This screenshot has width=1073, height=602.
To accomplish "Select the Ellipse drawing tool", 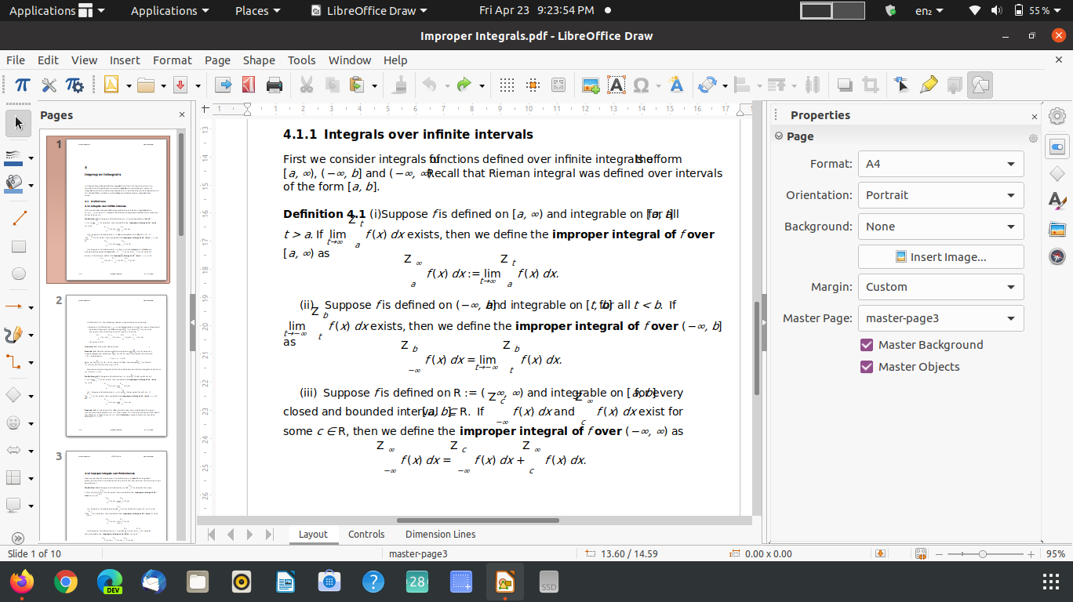I will pos(19,274).
